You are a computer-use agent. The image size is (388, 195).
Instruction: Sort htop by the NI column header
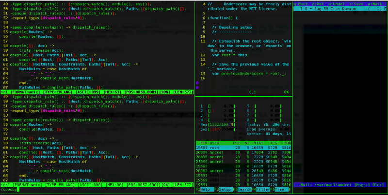[x=247, y=143]
